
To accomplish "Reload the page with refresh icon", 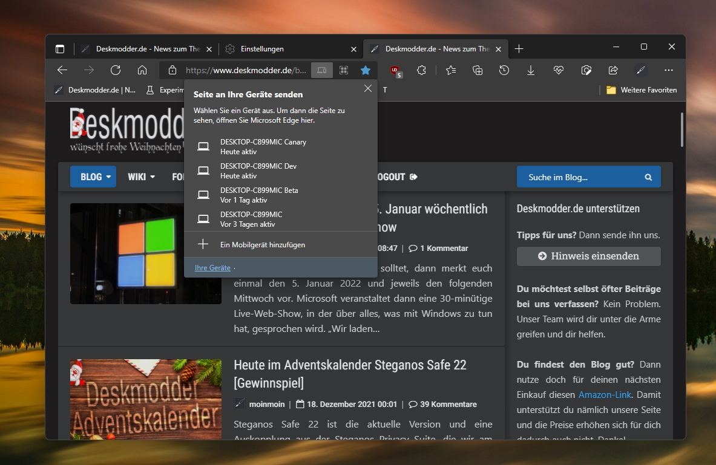I will 116,70.
